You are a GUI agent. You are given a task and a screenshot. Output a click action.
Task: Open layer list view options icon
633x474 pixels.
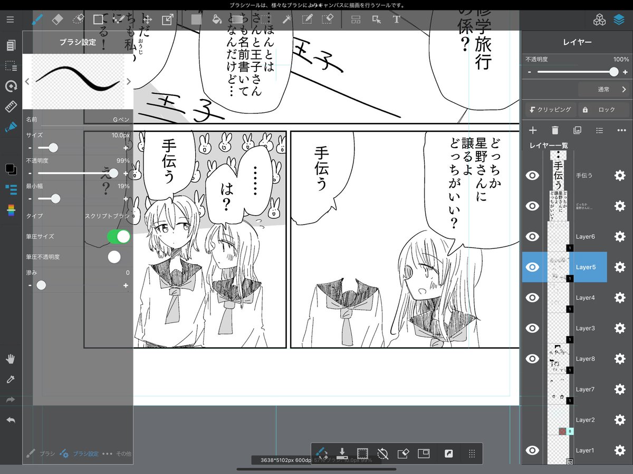click(x=599, y=130)
